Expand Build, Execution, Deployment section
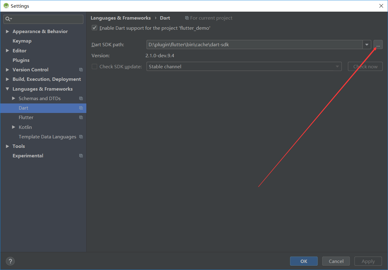 tap(7, 79)
